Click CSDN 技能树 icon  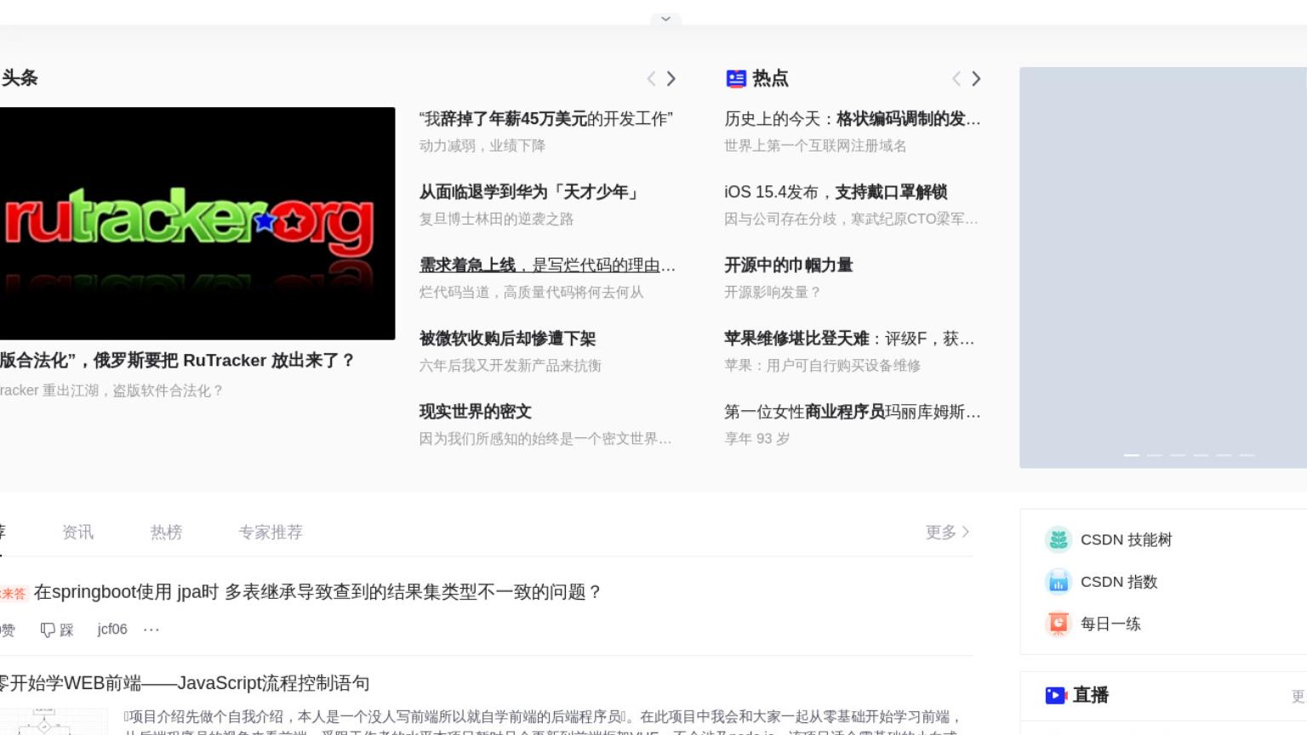1059,539
